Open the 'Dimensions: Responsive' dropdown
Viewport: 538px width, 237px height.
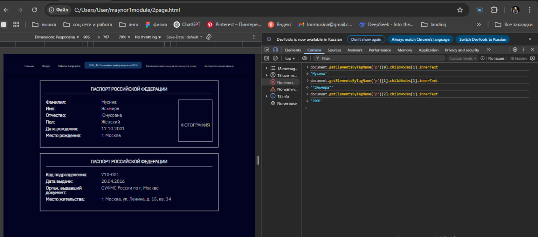tap(57, 37)
